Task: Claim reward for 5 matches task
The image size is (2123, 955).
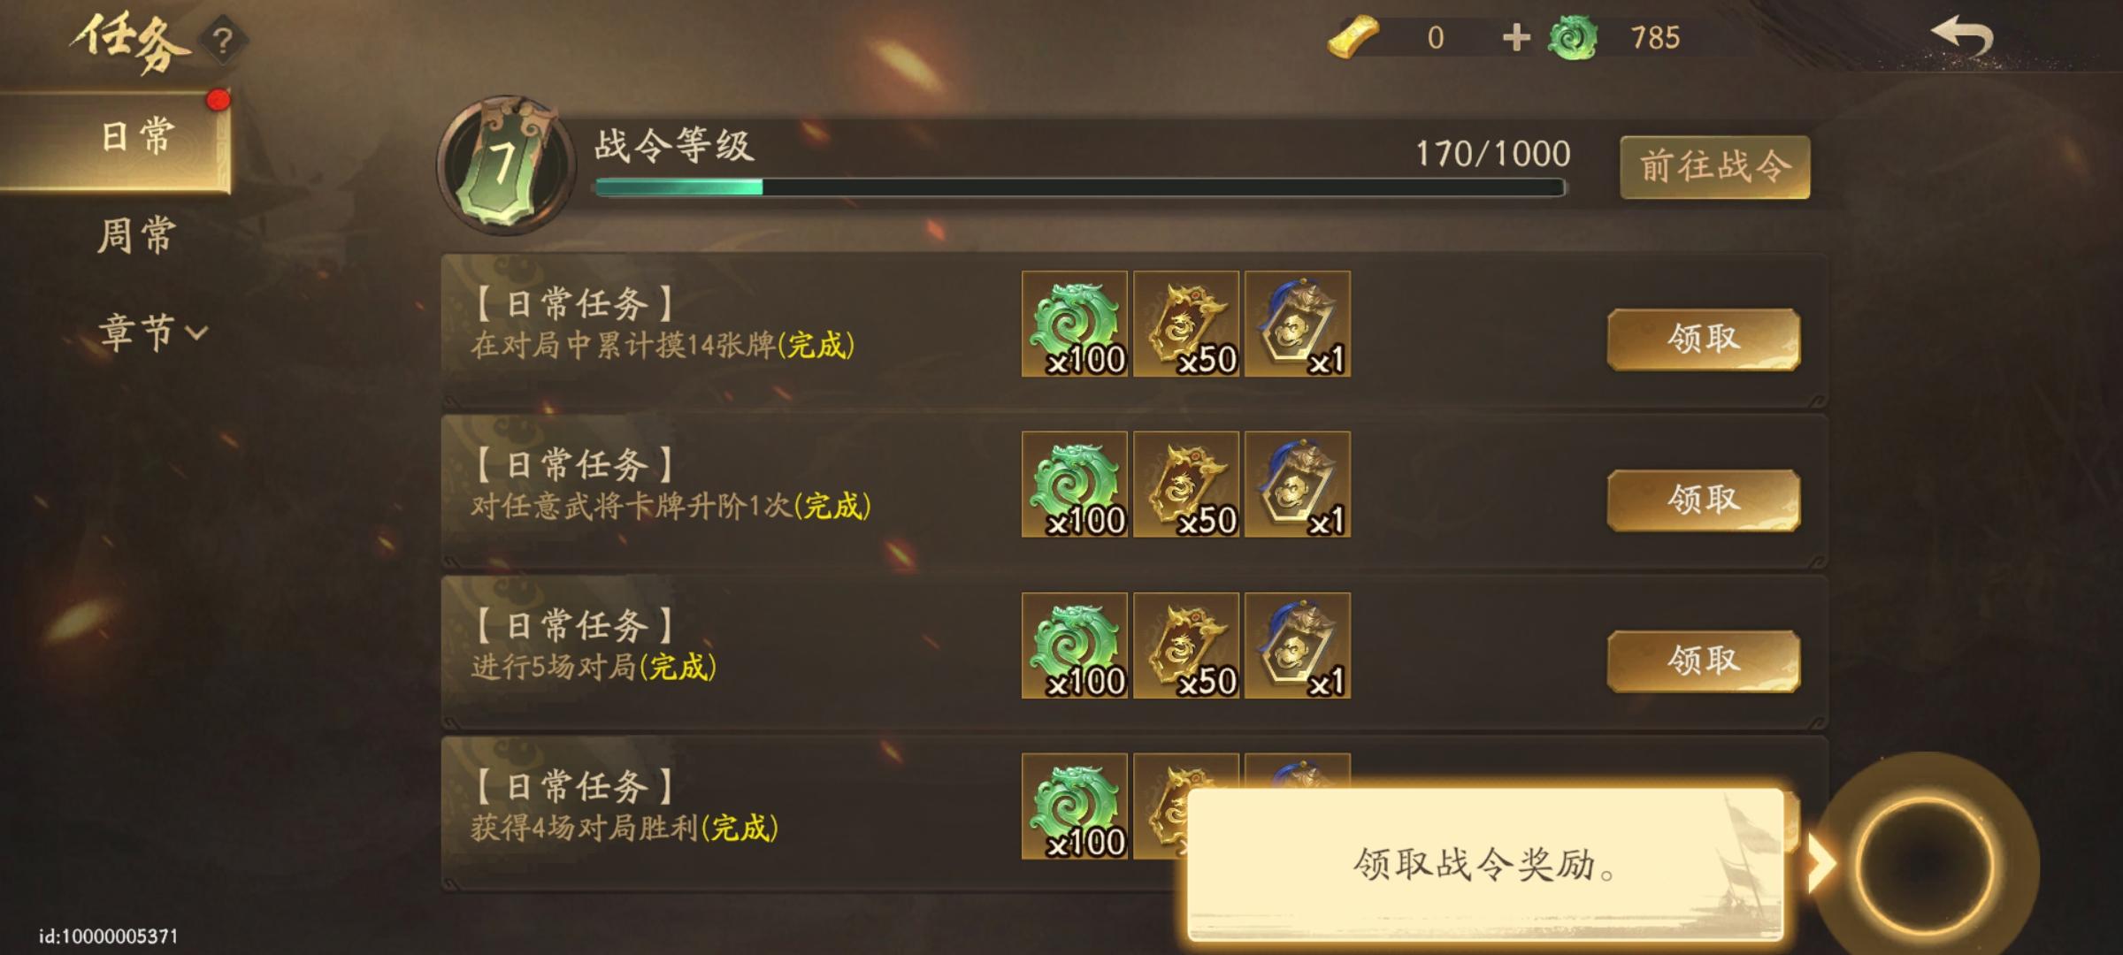Action: [x=1704, y=661]
